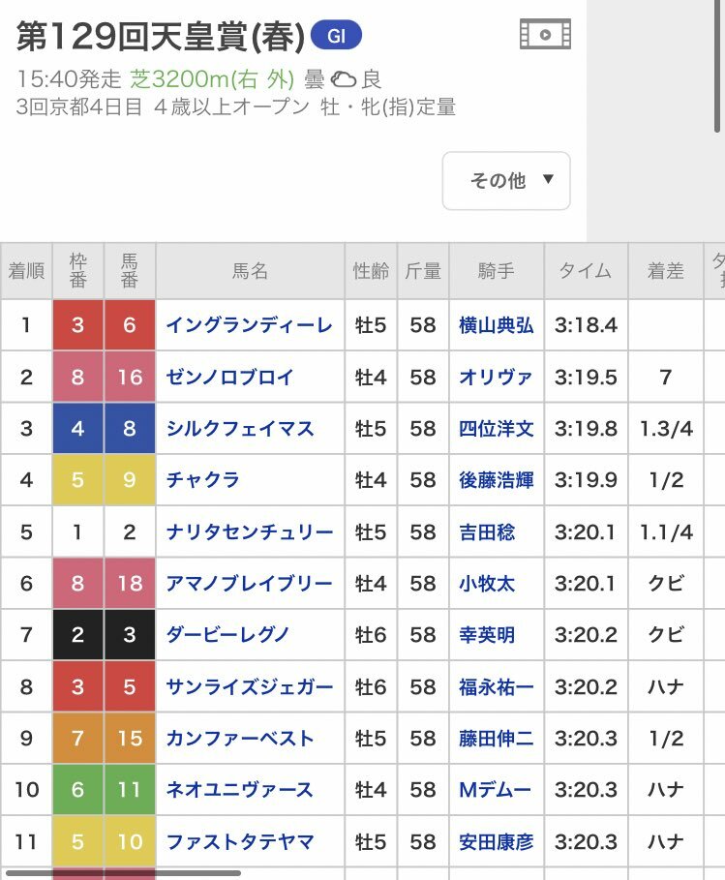Select jockey オリヴァ link
725x880 pixels.
(495, 378)
